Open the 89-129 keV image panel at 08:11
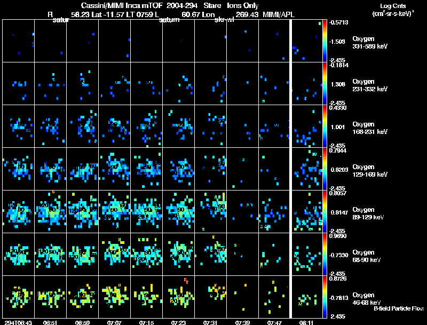Screen dimensions: 427x325 307,211
